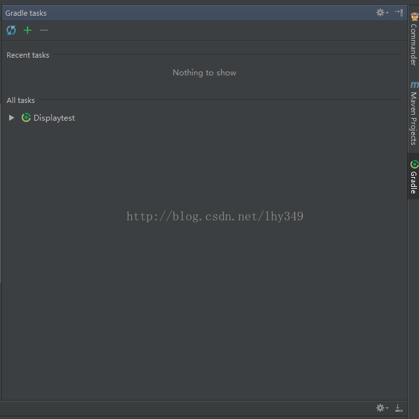
Task: Select the Displaytest project node
Action: pyautogui.click(x=54, y=118)
